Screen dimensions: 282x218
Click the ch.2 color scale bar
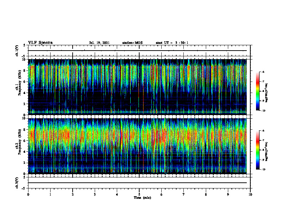coord(257,150)
